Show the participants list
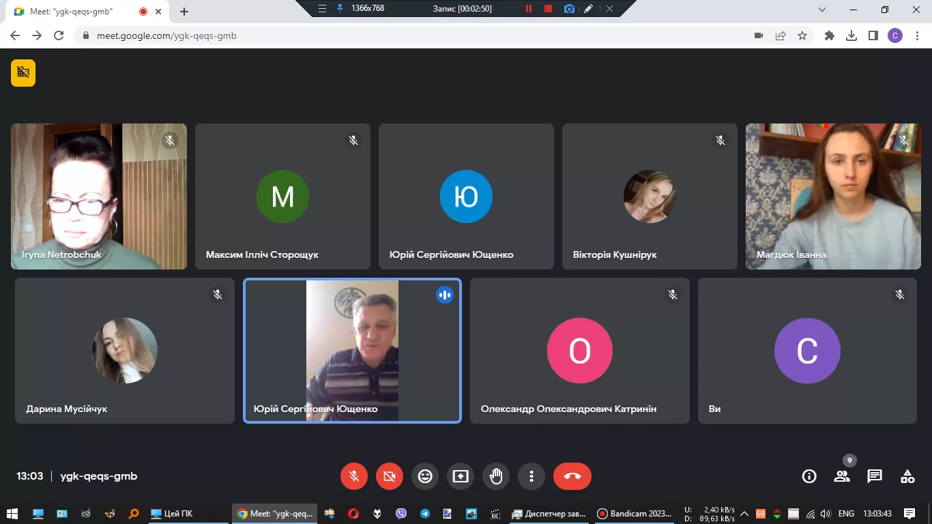The image size is (932, 524). (842, 476)
